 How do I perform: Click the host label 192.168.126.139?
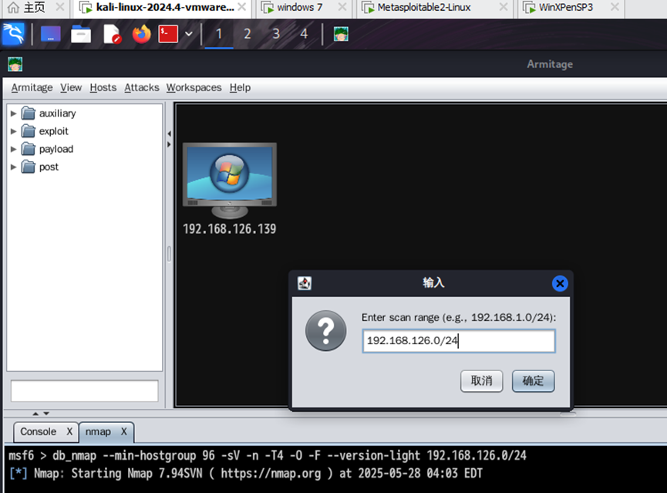pyautogui.click(x=229, y=229)
